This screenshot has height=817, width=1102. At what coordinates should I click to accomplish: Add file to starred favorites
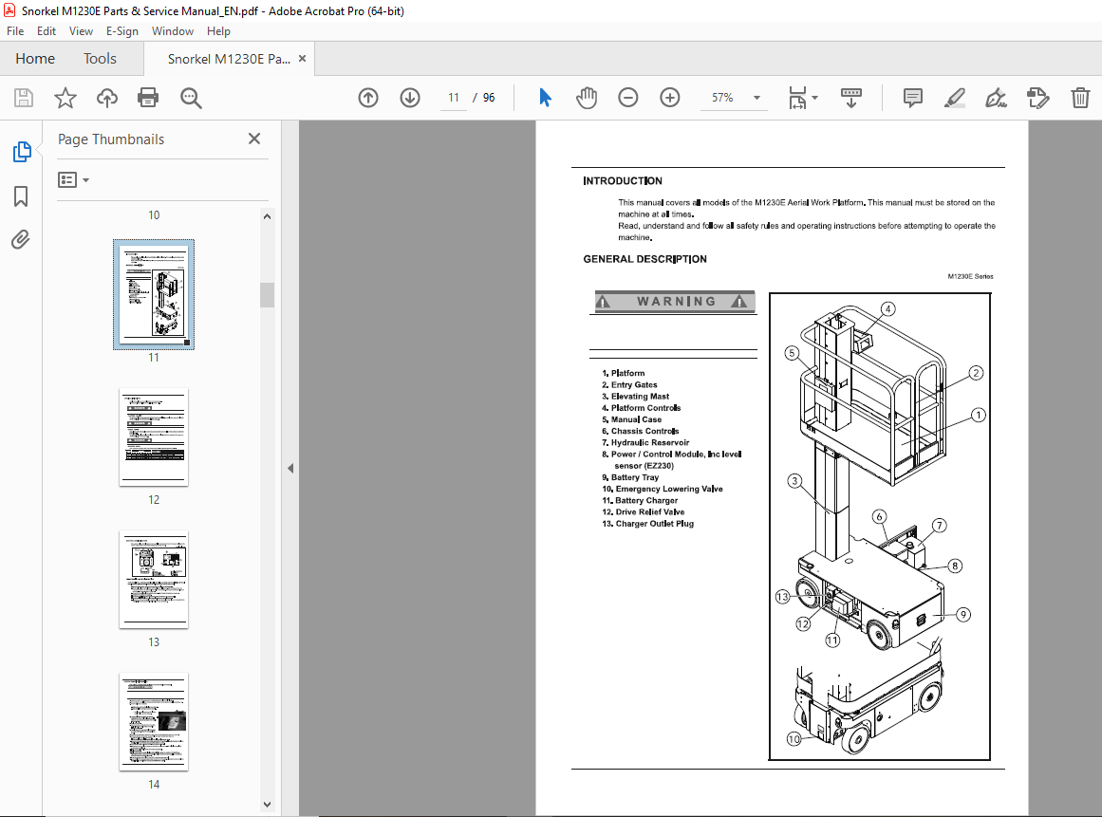(65, 98)
